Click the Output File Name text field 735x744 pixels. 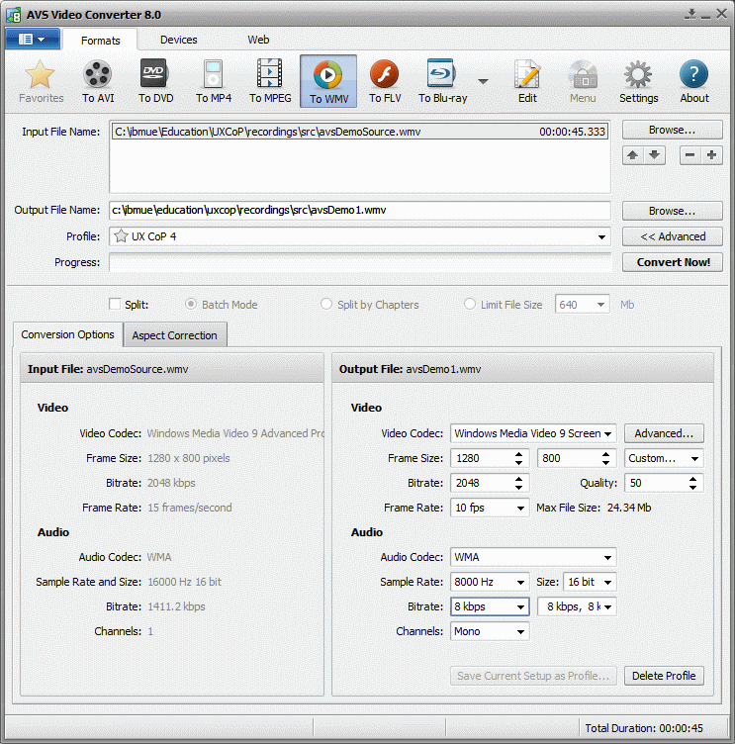coord(360,210)
